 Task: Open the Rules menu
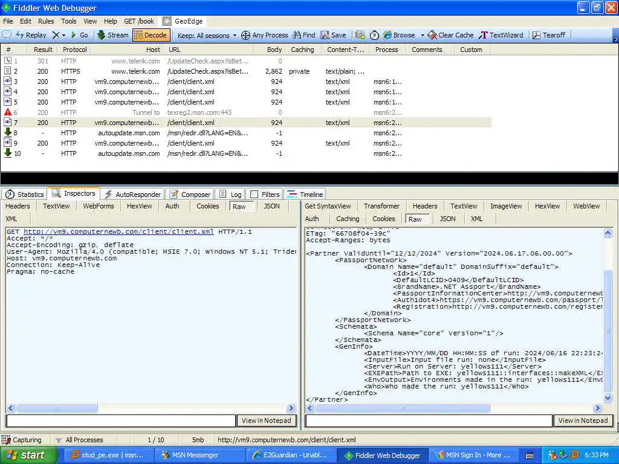46,21
